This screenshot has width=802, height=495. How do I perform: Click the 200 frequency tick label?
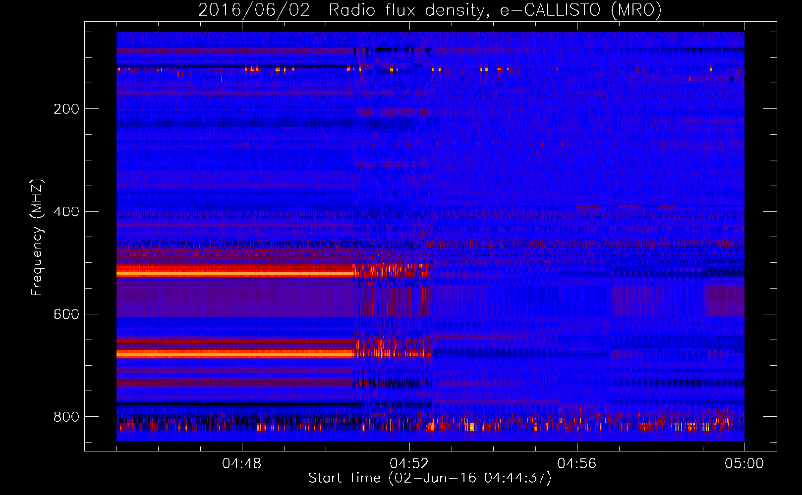[x=66, y=109]
